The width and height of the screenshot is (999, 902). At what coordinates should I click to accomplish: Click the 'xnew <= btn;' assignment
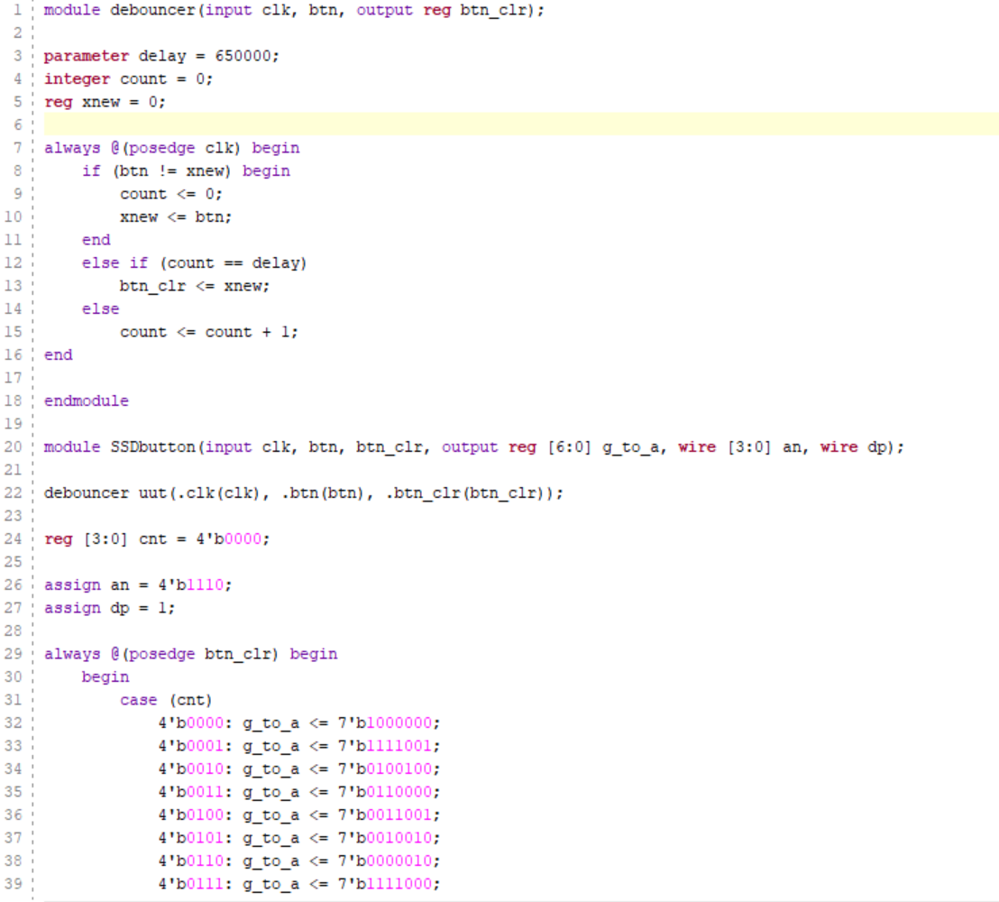[x=175, y=216]
